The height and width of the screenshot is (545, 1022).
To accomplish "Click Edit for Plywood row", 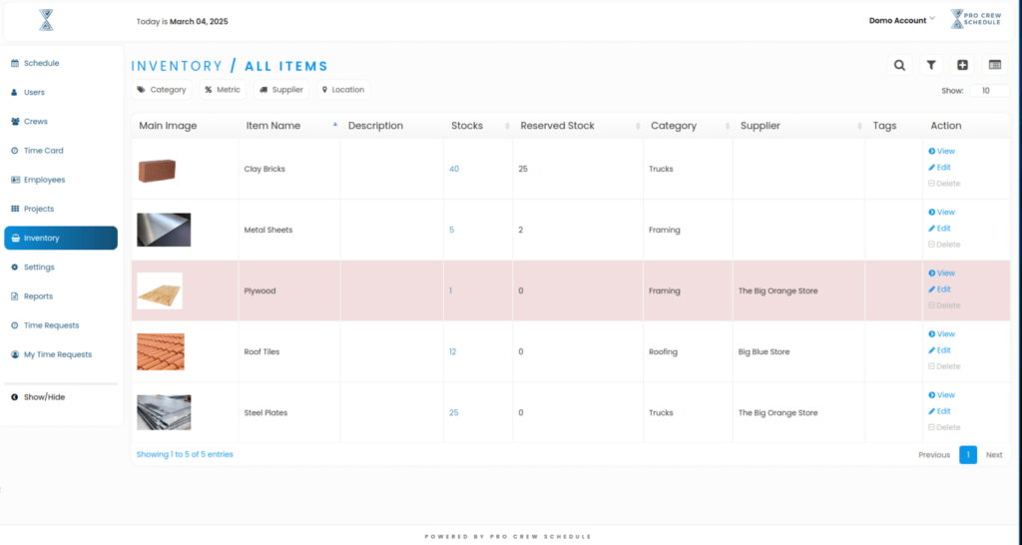I will (942, 289).
